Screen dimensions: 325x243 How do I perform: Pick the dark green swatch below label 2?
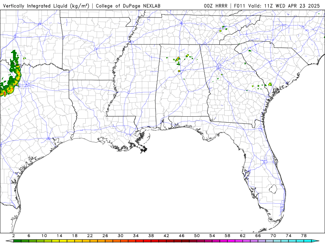[17, 241]
